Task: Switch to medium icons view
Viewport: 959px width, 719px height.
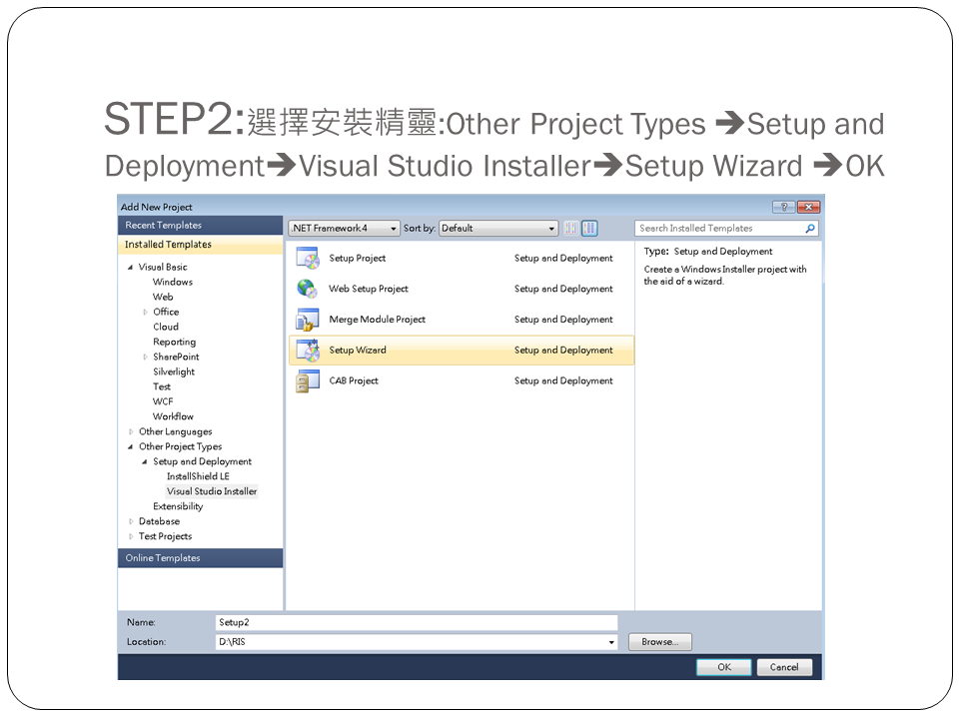Action: click(x=589, y=228)
